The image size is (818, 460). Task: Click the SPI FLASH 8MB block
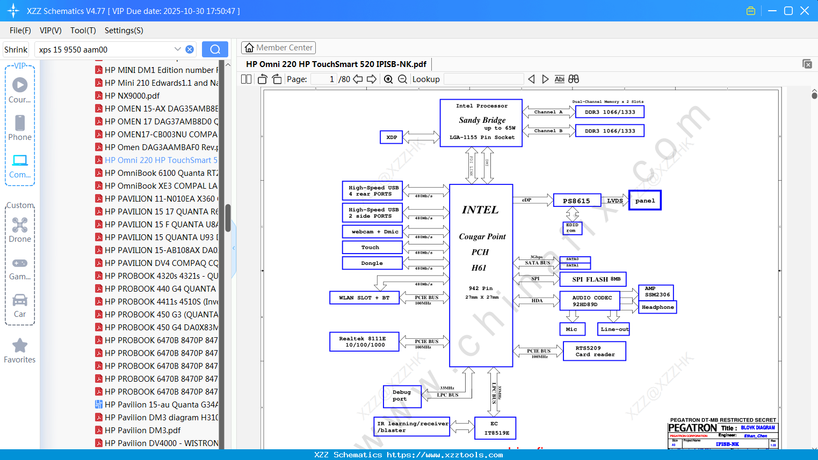pos(592,279)
